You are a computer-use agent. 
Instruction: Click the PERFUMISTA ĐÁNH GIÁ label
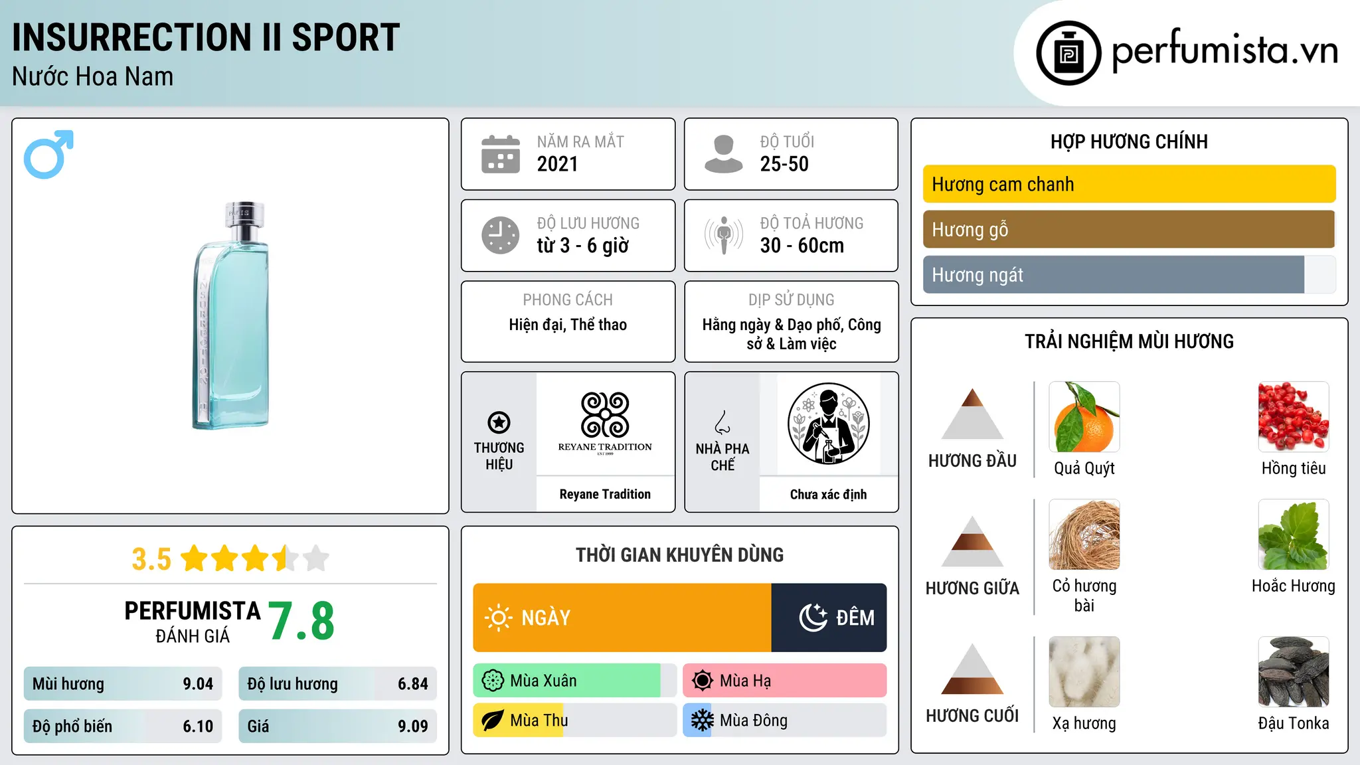[193, 622]
